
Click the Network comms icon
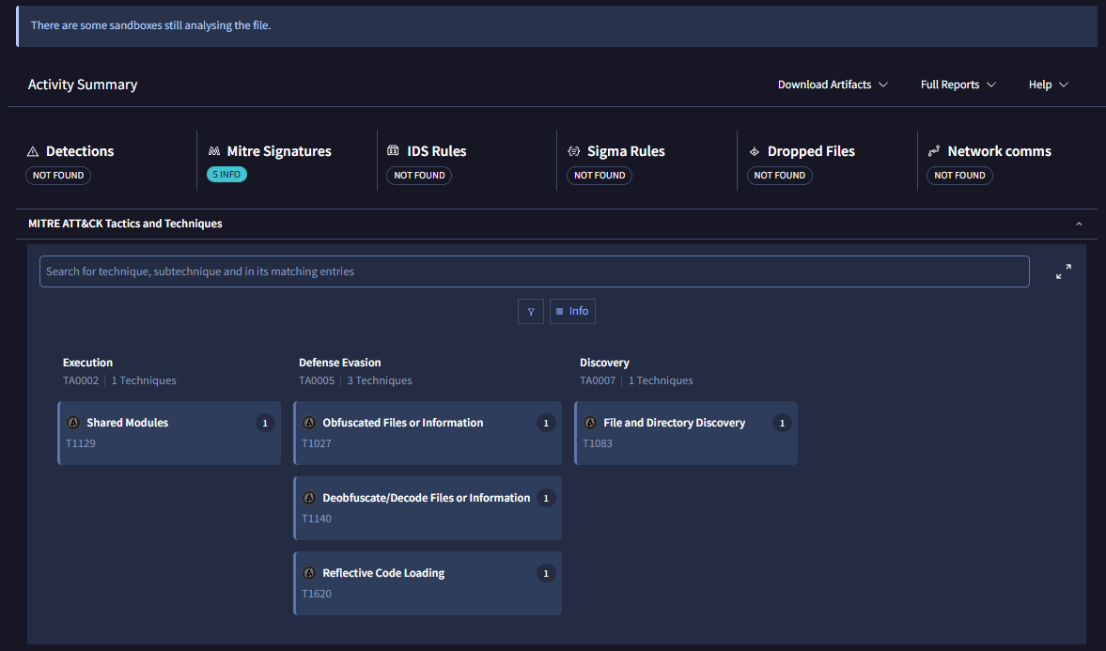tap(934, 151)
